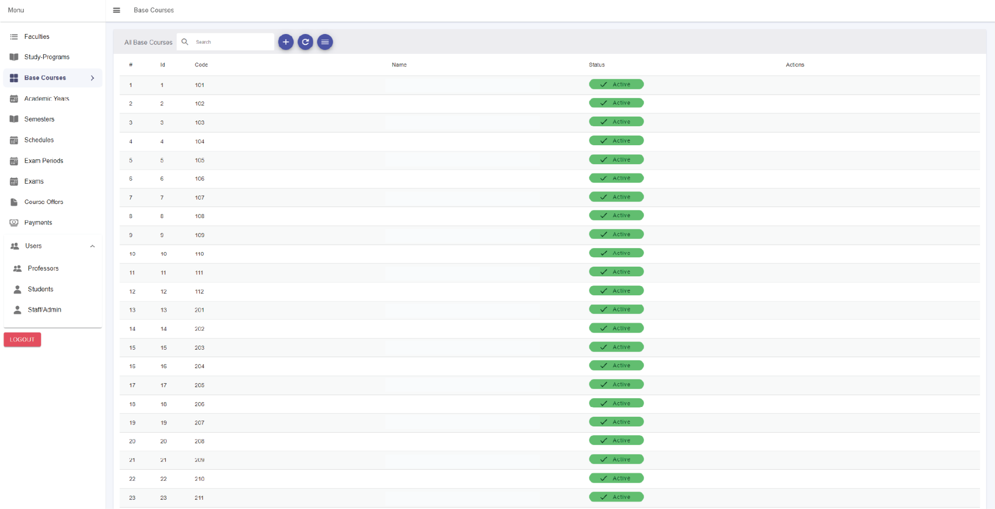This screenshot has width=995, height=509.
Task: Open the Professors user list
Action: click(x=43, y=269)
